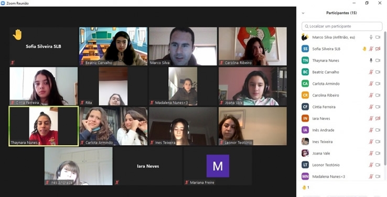This screenshot has height=197, width=387.
Task: Toggle Beatriz Carvalho's muted microphone in list
Action: (x=371, y=72)
